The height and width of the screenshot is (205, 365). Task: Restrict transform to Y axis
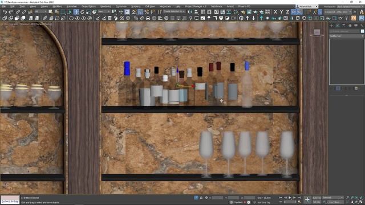[281, 12]
